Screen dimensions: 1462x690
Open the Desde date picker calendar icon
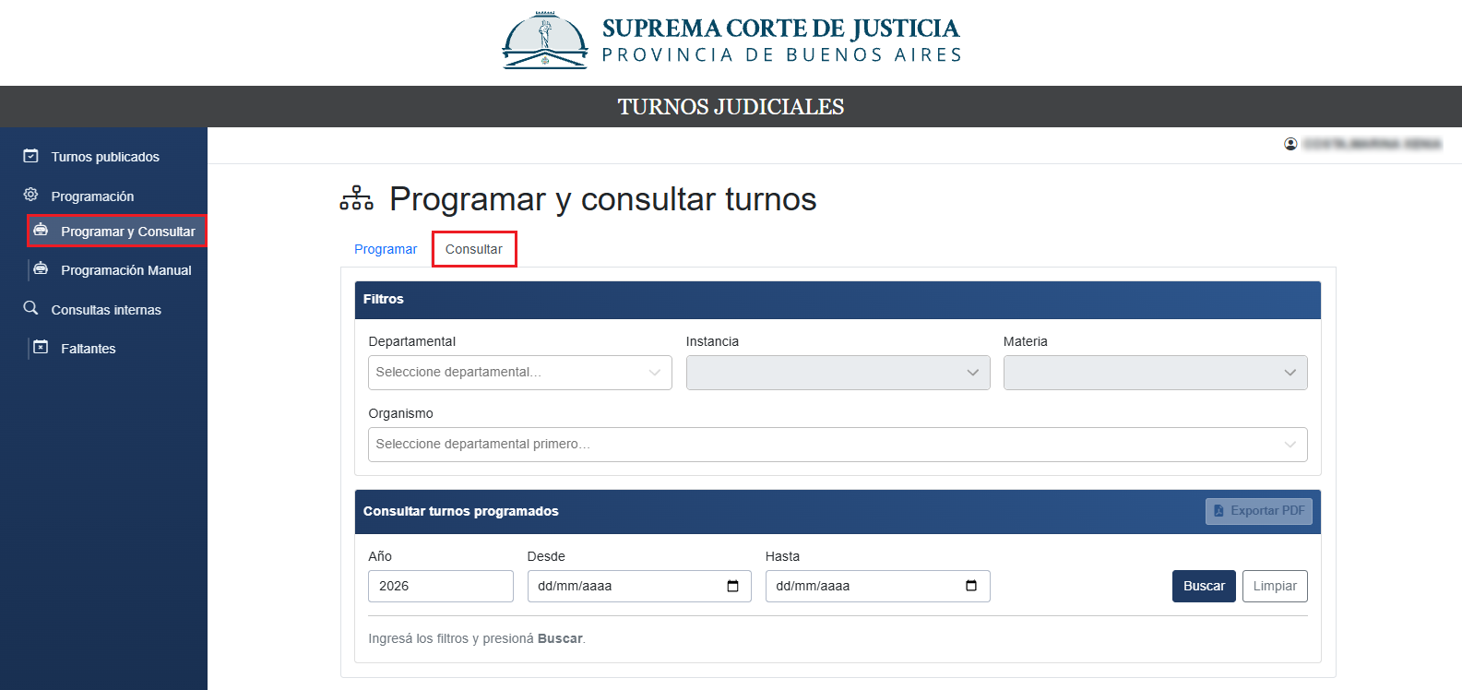pos(733,586)
